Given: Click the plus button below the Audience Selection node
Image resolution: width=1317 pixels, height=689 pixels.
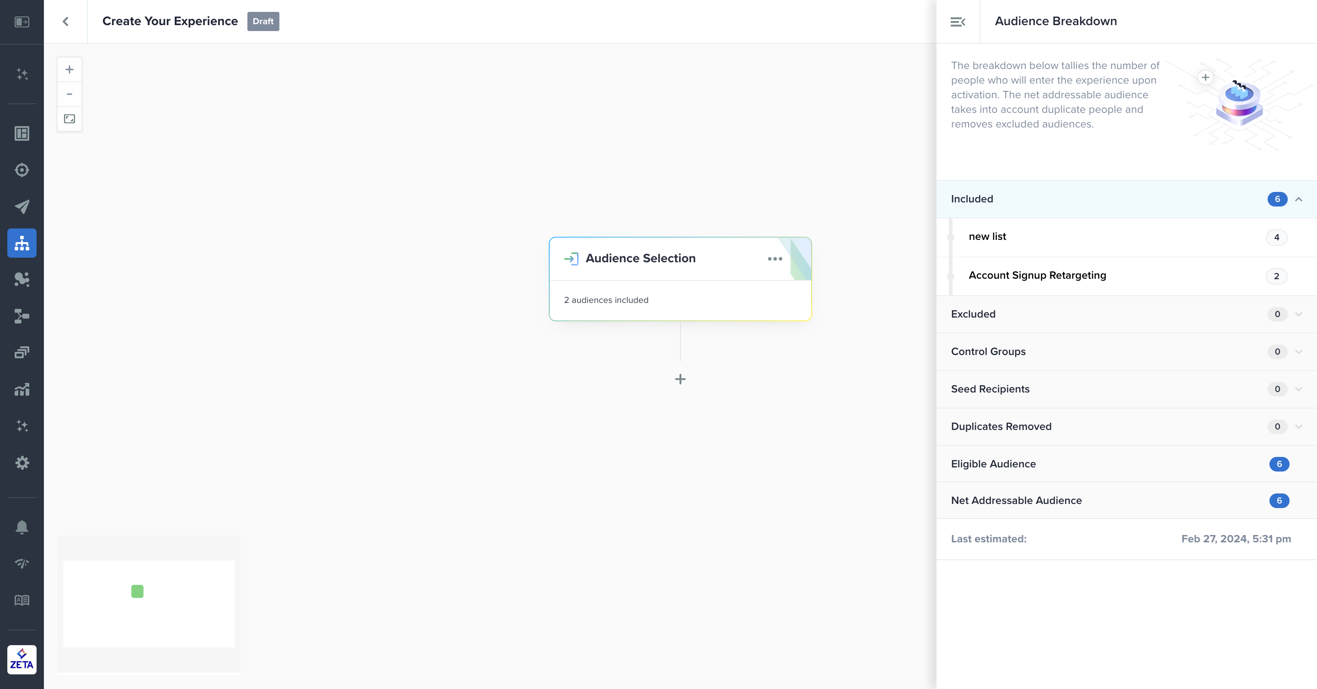Looking at the screenshot, I should pyautogui.click(x=680, y=379).
